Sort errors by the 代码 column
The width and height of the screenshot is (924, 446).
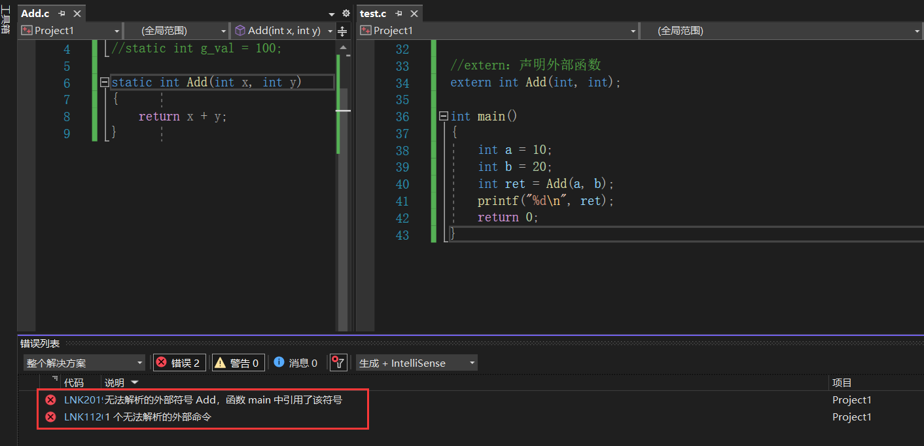(x=74, y=383)
